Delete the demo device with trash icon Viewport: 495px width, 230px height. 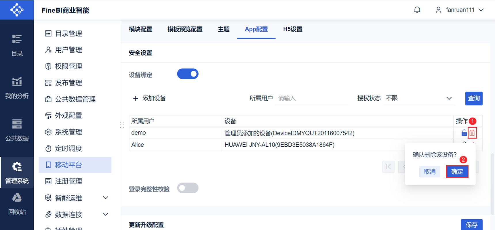[472, 133]
